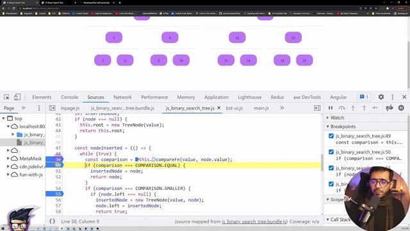Open DevTools settings gear
Screen dimensions: 410x231
[x=381, y=97]
